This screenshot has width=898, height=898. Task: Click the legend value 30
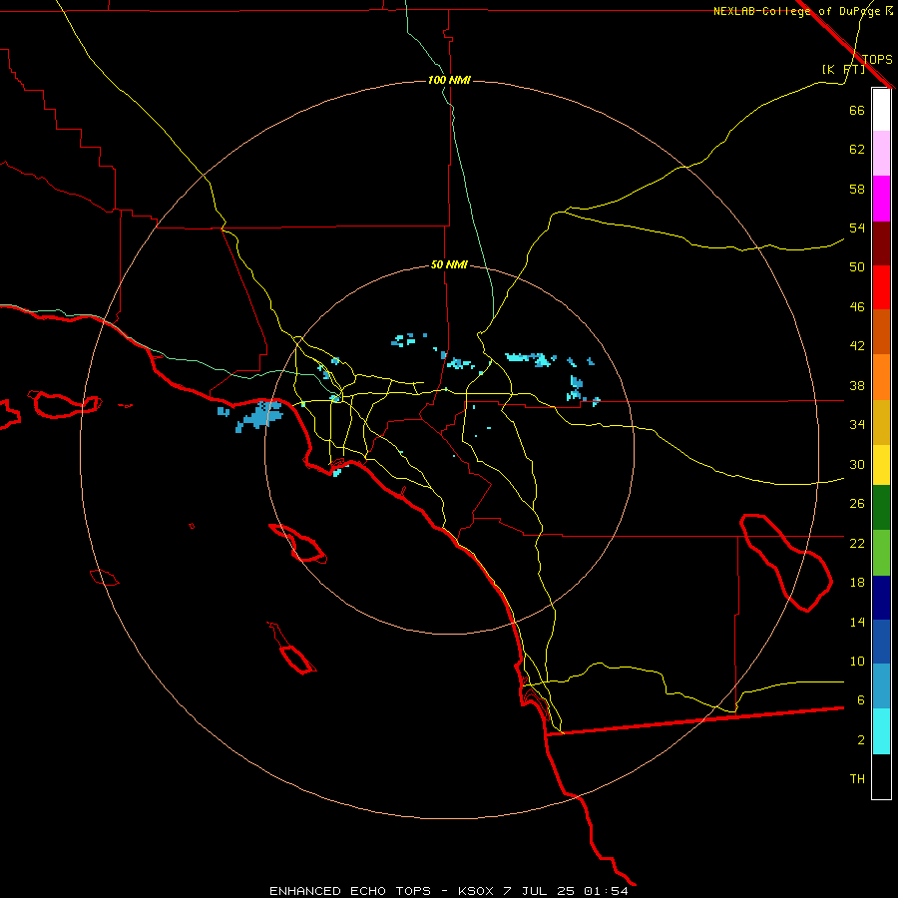tap(857, 464)
